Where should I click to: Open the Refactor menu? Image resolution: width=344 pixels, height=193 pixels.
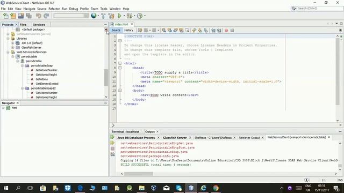(x=54, y=9)
